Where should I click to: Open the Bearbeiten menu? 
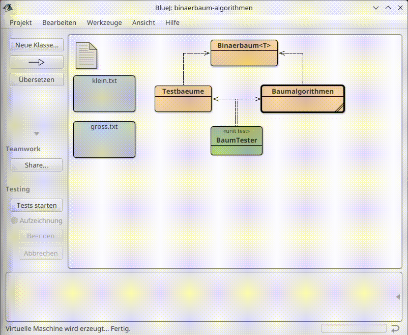point(60,23)
